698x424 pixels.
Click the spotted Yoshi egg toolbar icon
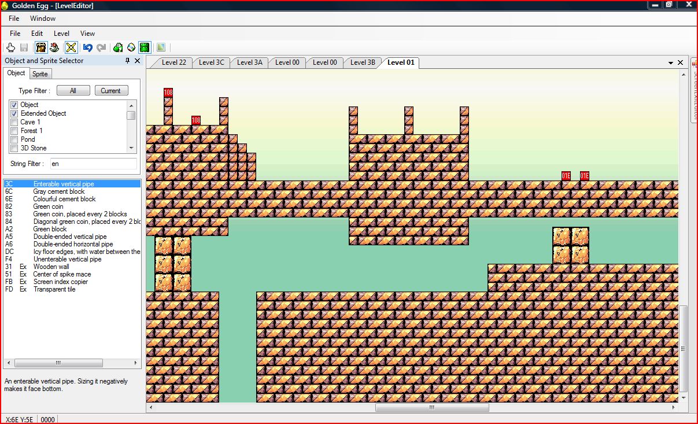coord(131,47)
